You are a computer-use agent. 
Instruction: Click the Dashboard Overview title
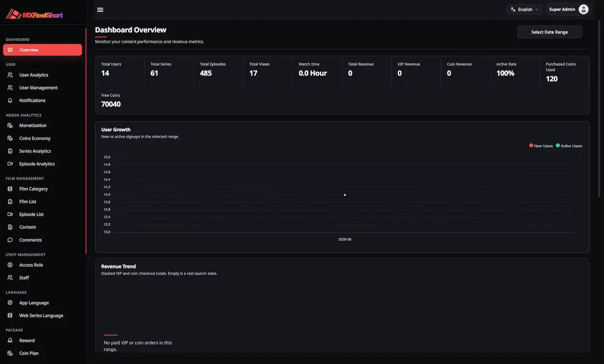tap(131, 30)
